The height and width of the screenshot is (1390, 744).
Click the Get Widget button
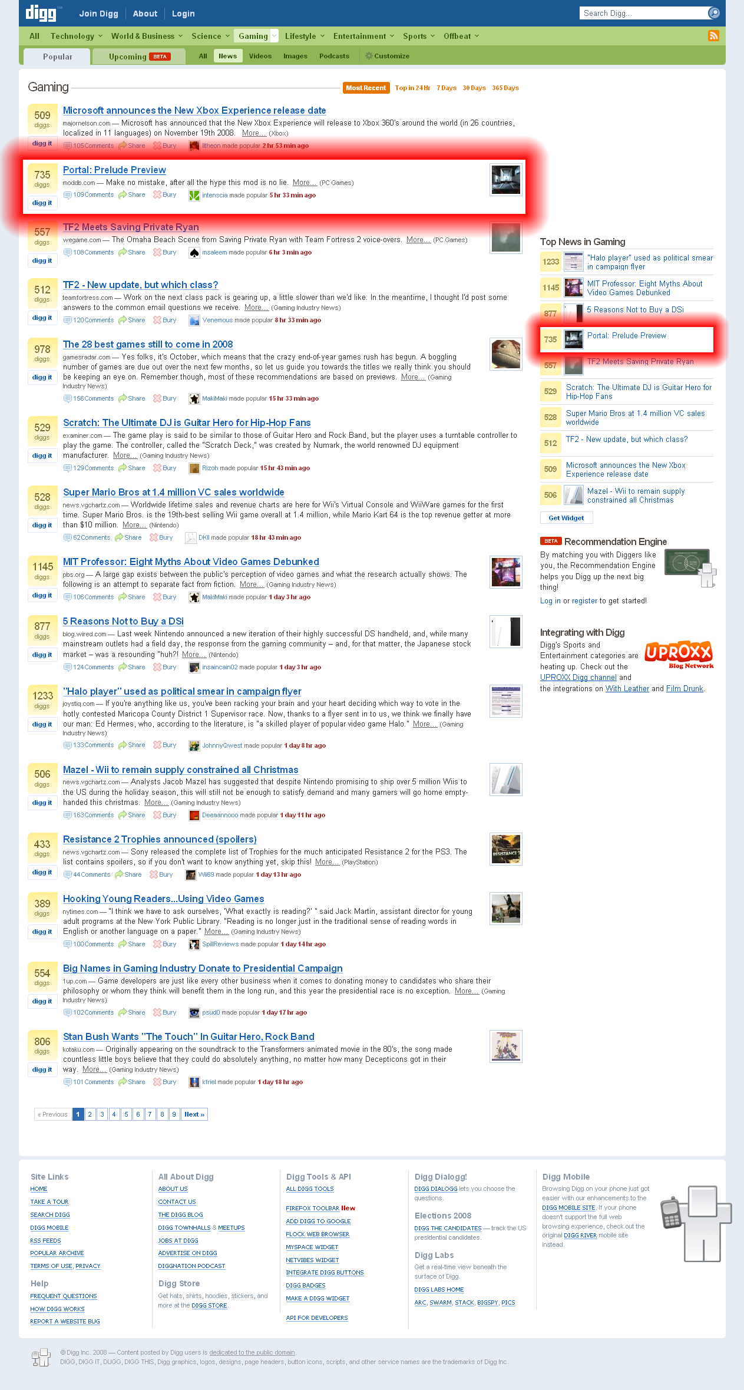pos(566,518)
